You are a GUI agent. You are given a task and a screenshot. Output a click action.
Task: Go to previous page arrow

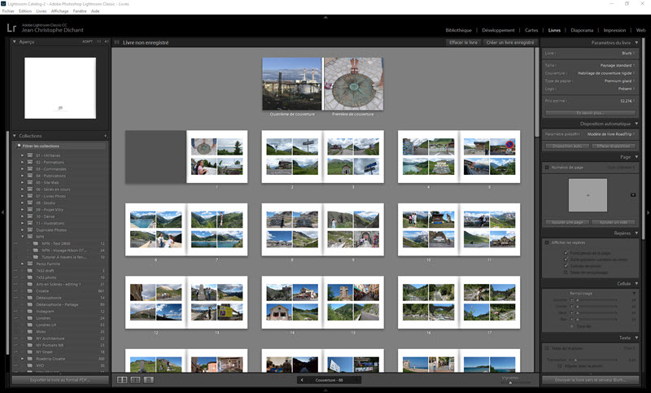click(302, 380)
